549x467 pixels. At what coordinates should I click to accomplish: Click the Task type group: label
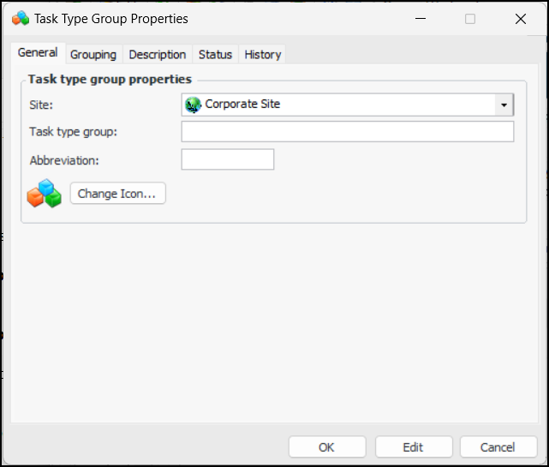click(x=73, y=132)
